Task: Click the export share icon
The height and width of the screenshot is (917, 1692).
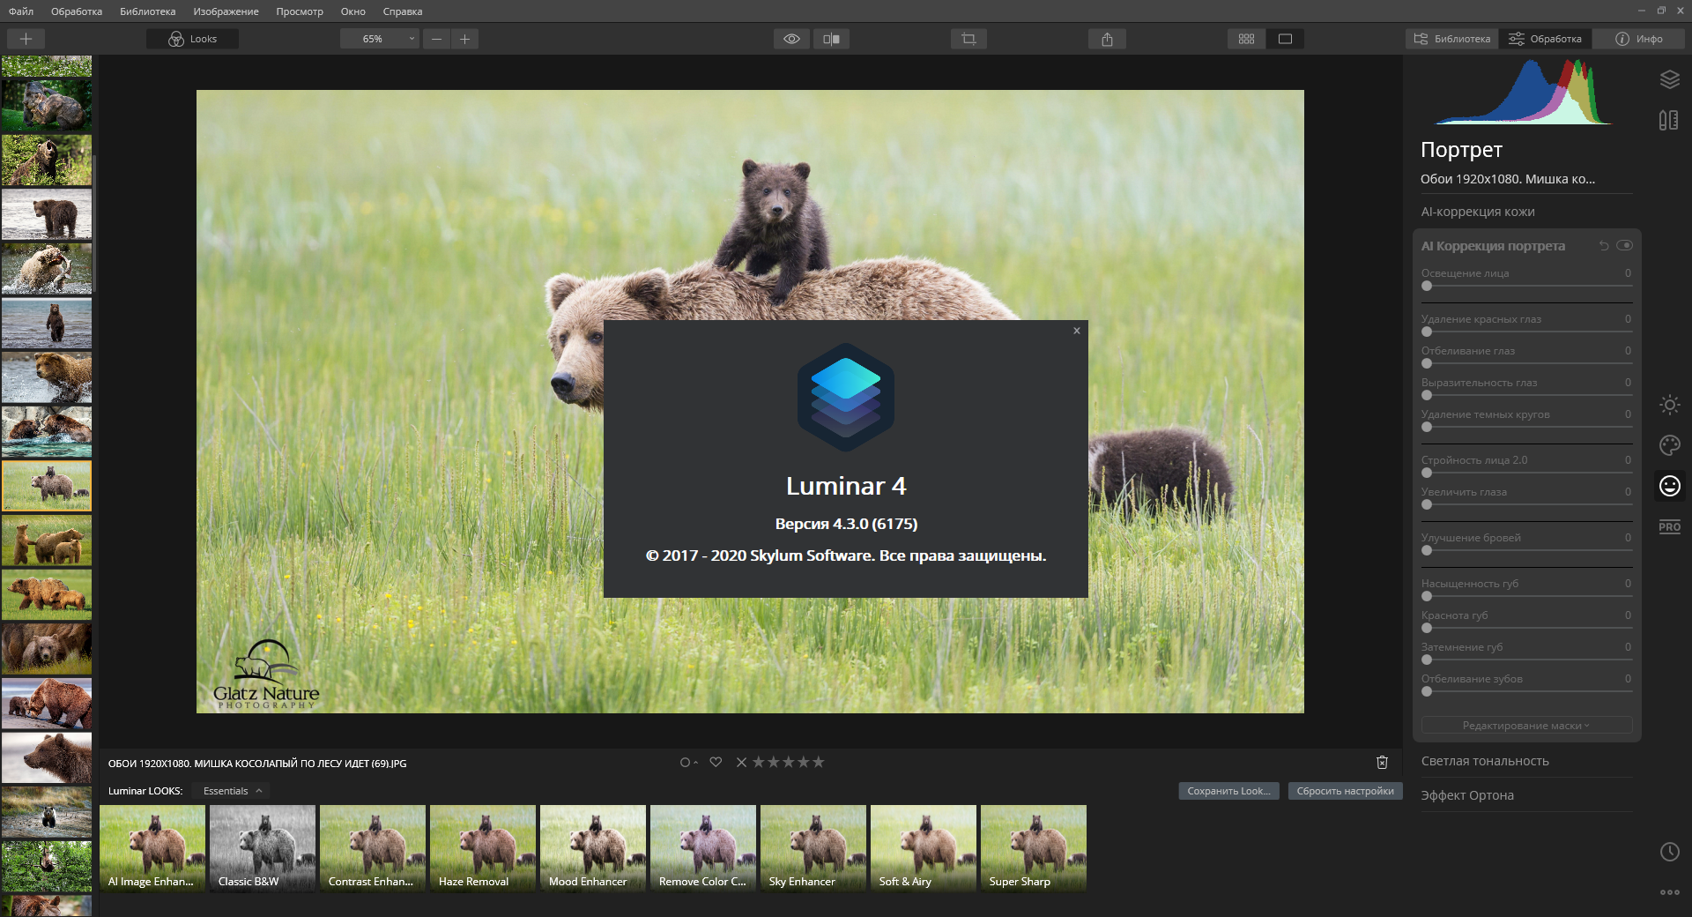Action: [1107, 39]
